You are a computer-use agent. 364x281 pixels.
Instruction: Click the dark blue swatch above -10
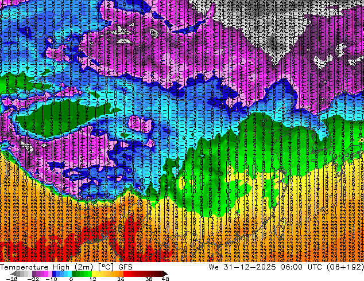(54, 274)
